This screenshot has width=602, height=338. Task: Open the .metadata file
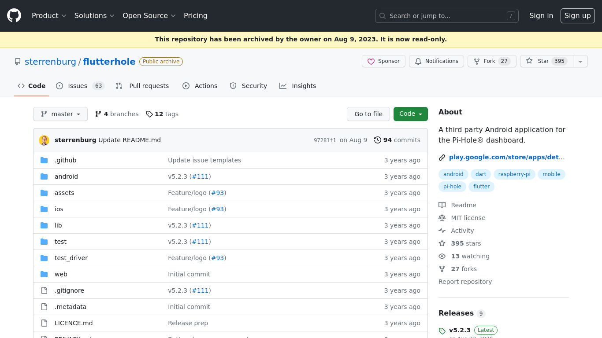(71, 307)
